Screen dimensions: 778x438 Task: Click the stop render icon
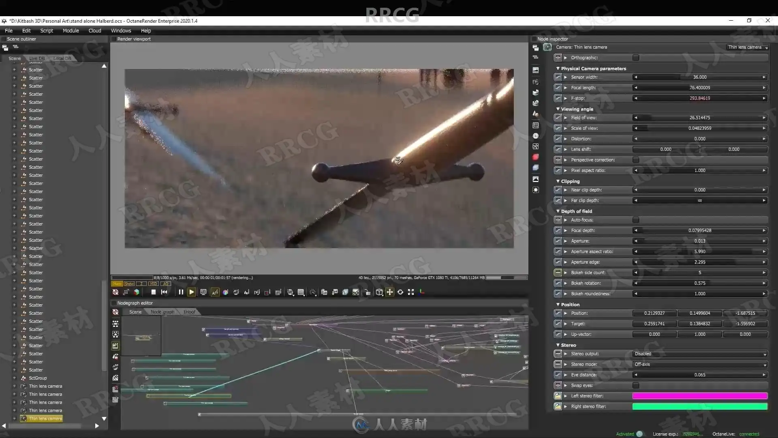coord(153,292)
